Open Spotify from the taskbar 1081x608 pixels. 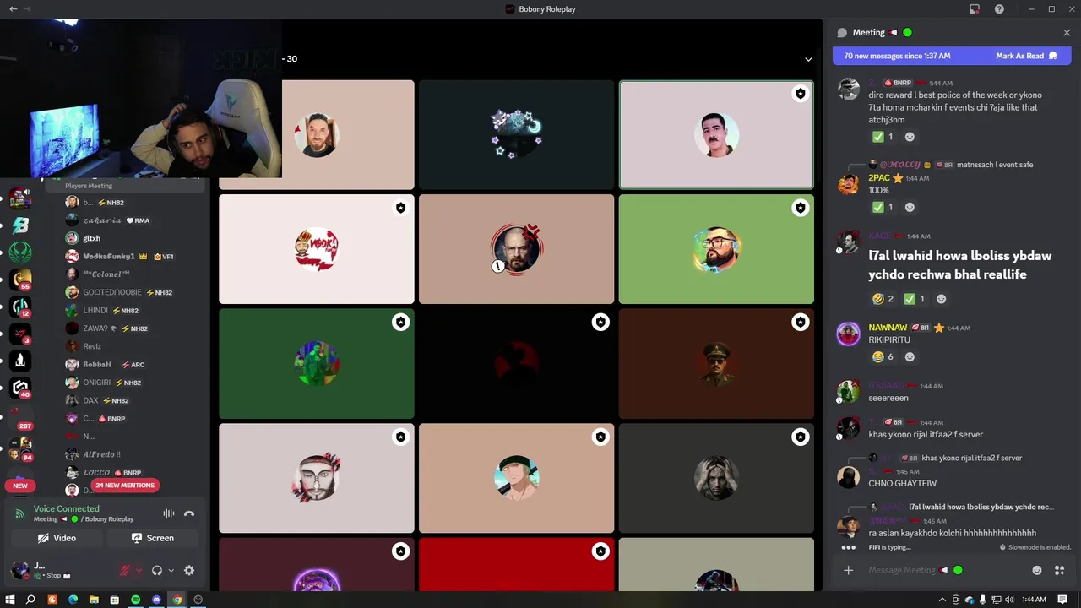point(135,600)
